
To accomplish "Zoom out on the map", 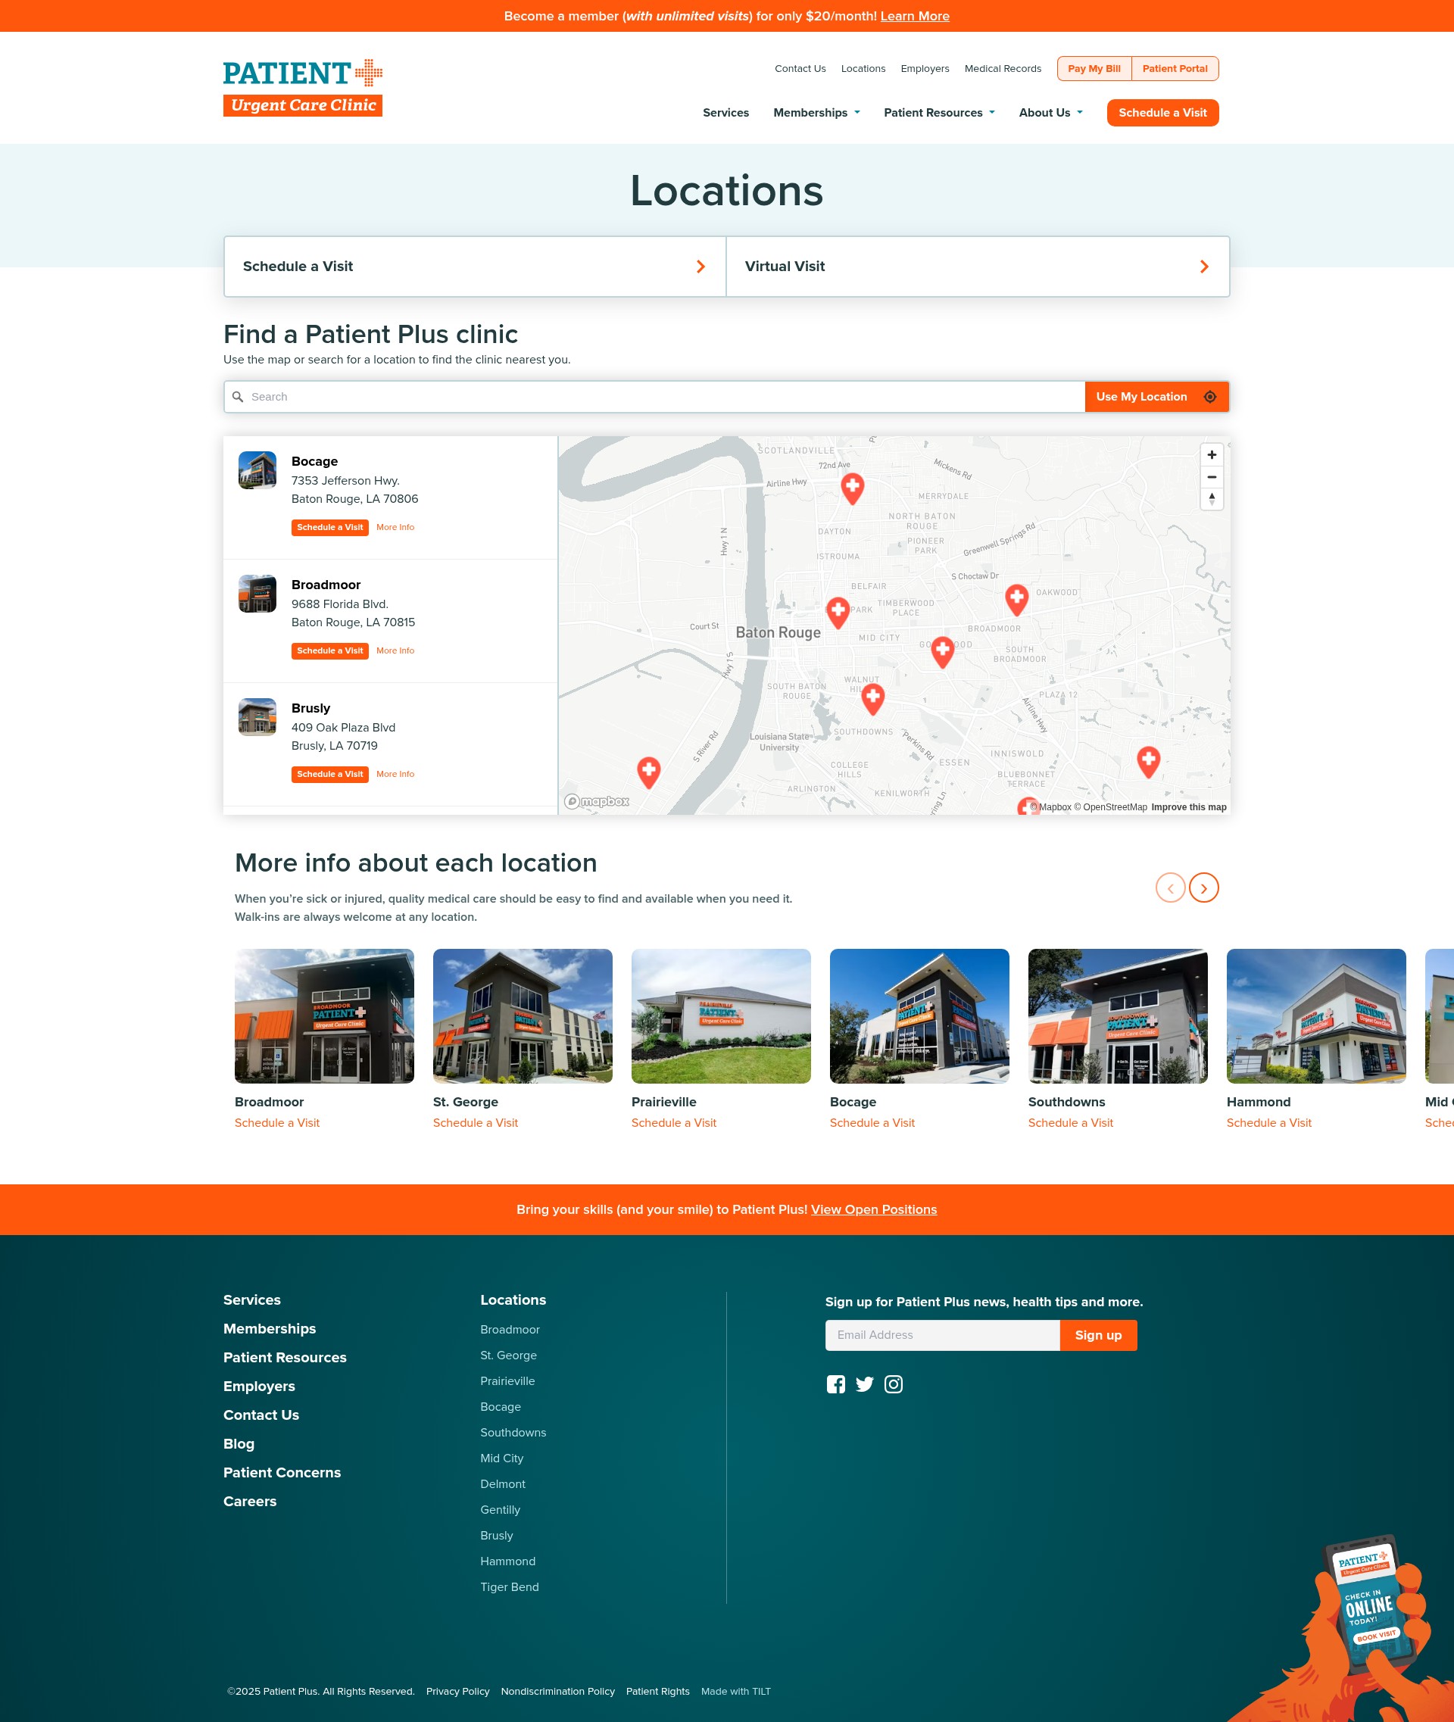I will pos(1212,477).
